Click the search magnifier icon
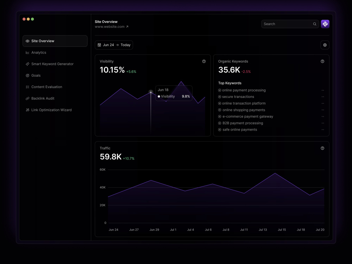This screenshot has width=352, height=264. 315,24
